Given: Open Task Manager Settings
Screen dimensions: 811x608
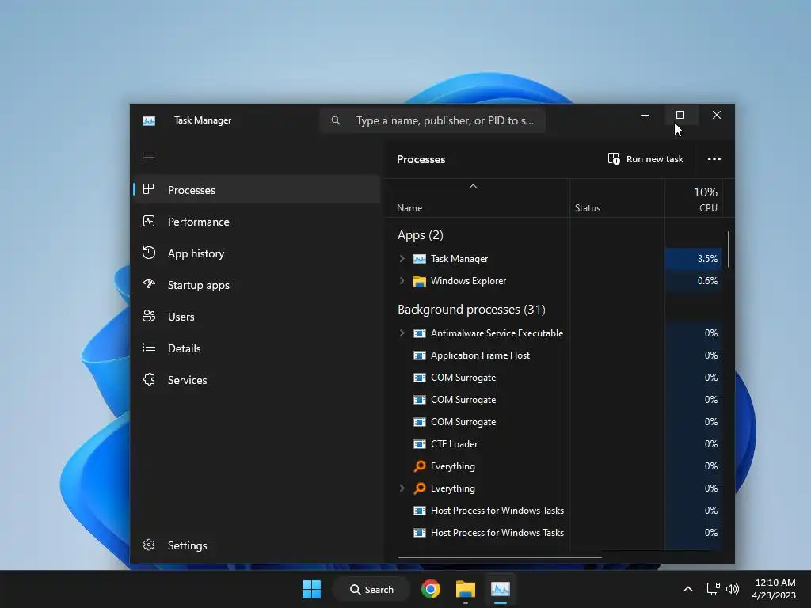Looking at the screenshot, I should [257, 545].
